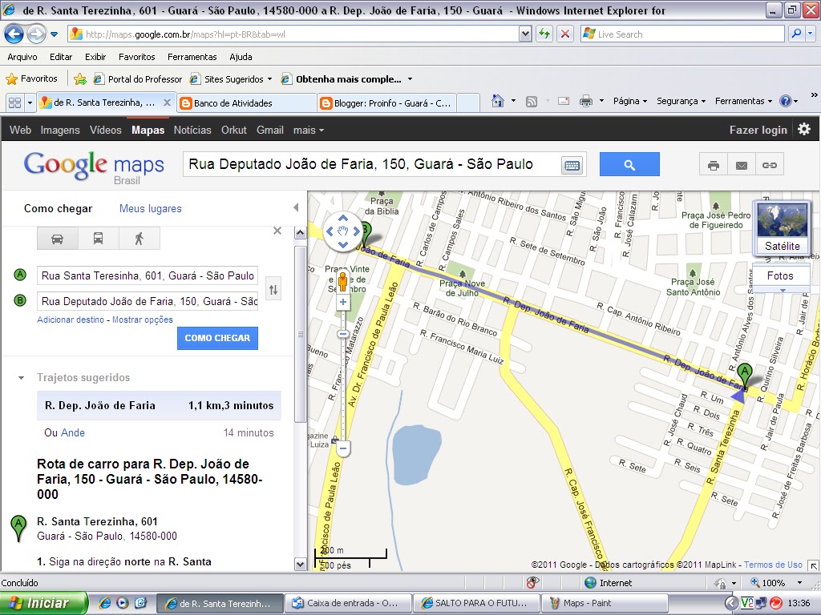The height and width of the screenshot is (615, 821).
Task: Close the directions form with X
Action: 277,231
